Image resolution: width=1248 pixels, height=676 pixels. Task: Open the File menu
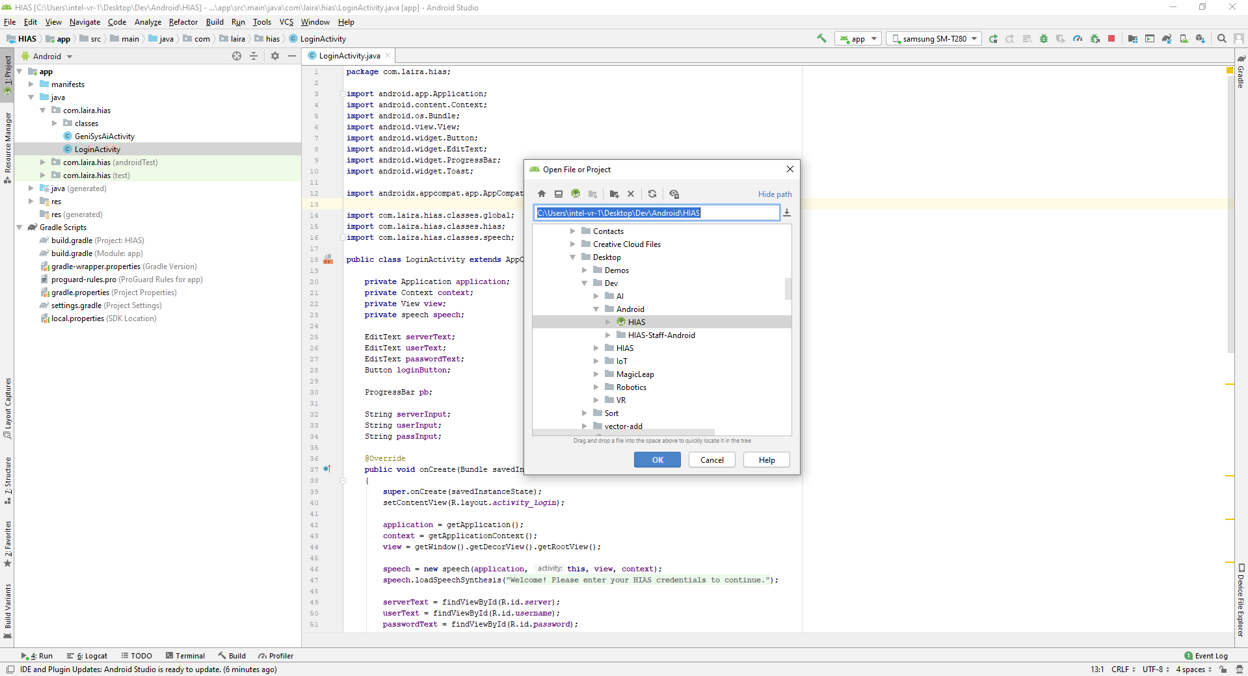[x=10, y=22]
